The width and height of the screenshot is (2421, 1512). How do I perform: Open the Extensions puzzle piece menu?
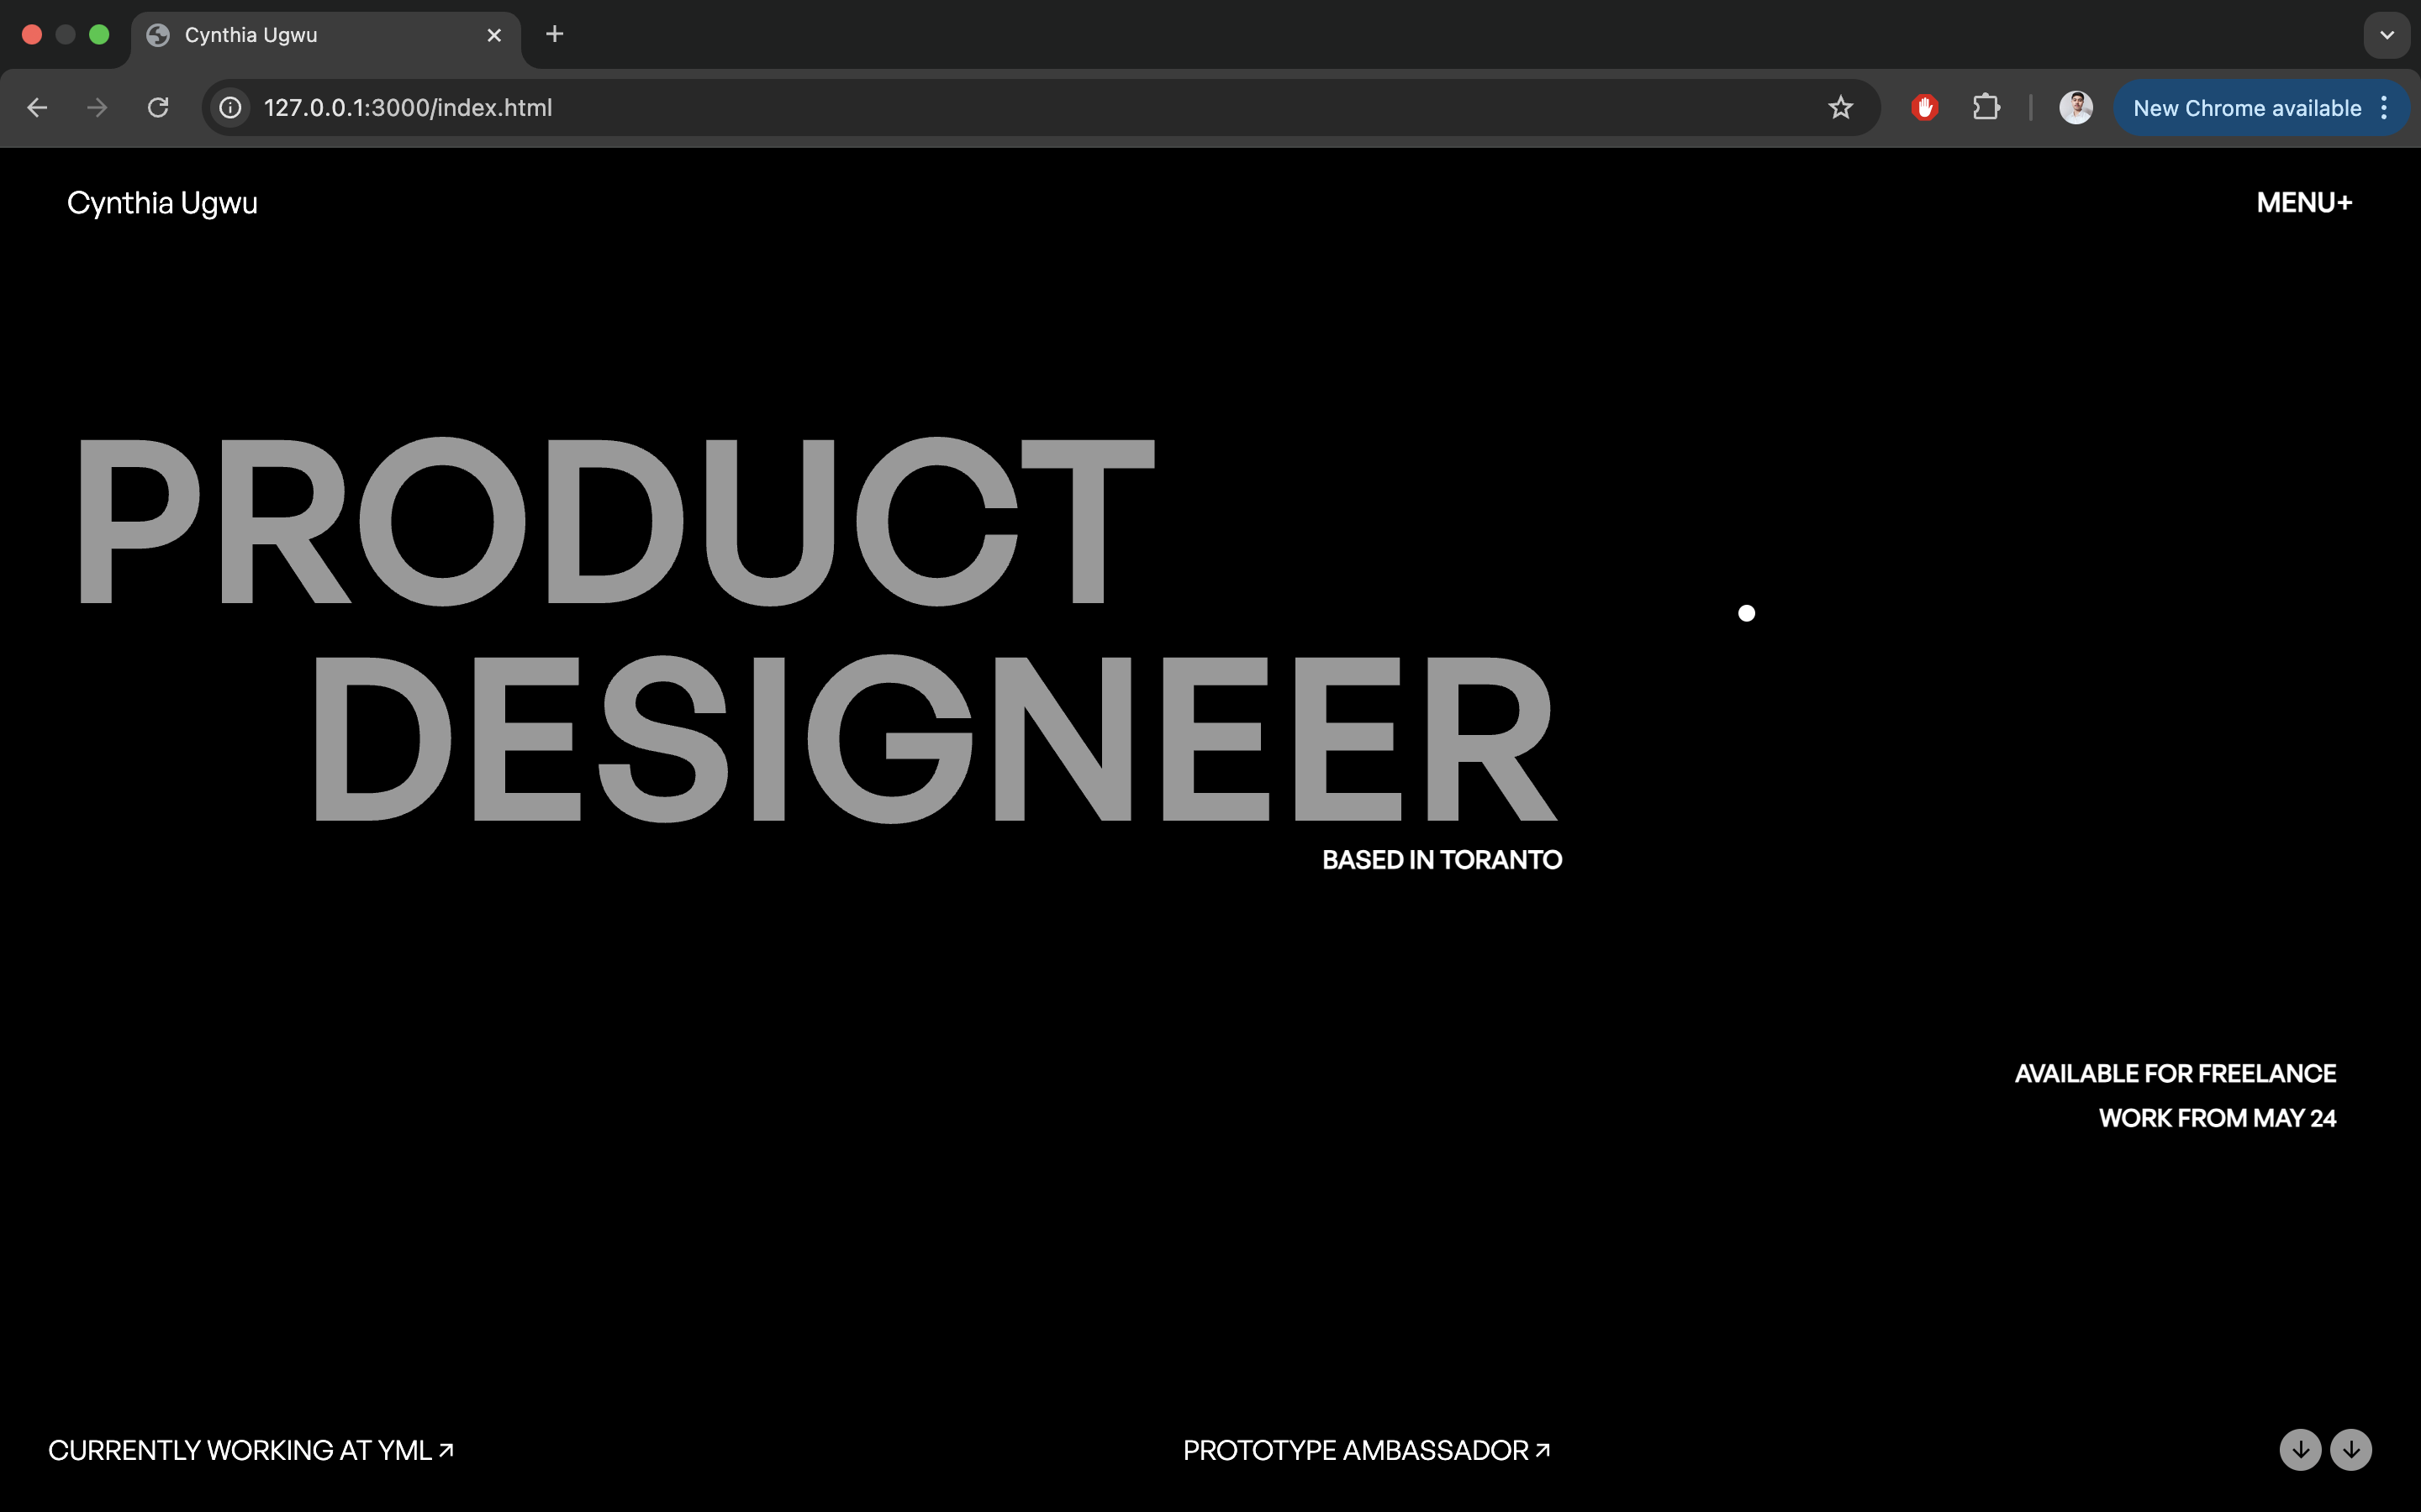click(x=1986, y=108)
